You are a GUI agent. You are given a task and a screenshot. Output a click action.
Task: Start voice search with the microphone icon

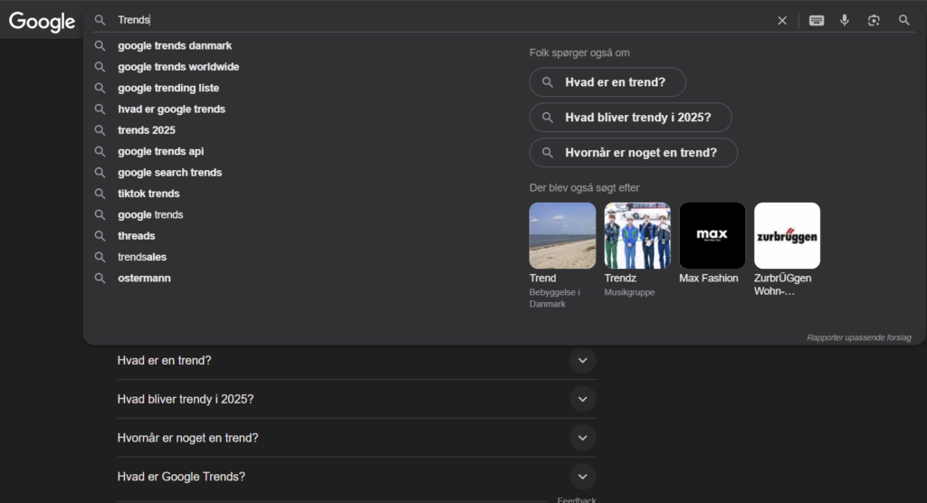[845, 21]
